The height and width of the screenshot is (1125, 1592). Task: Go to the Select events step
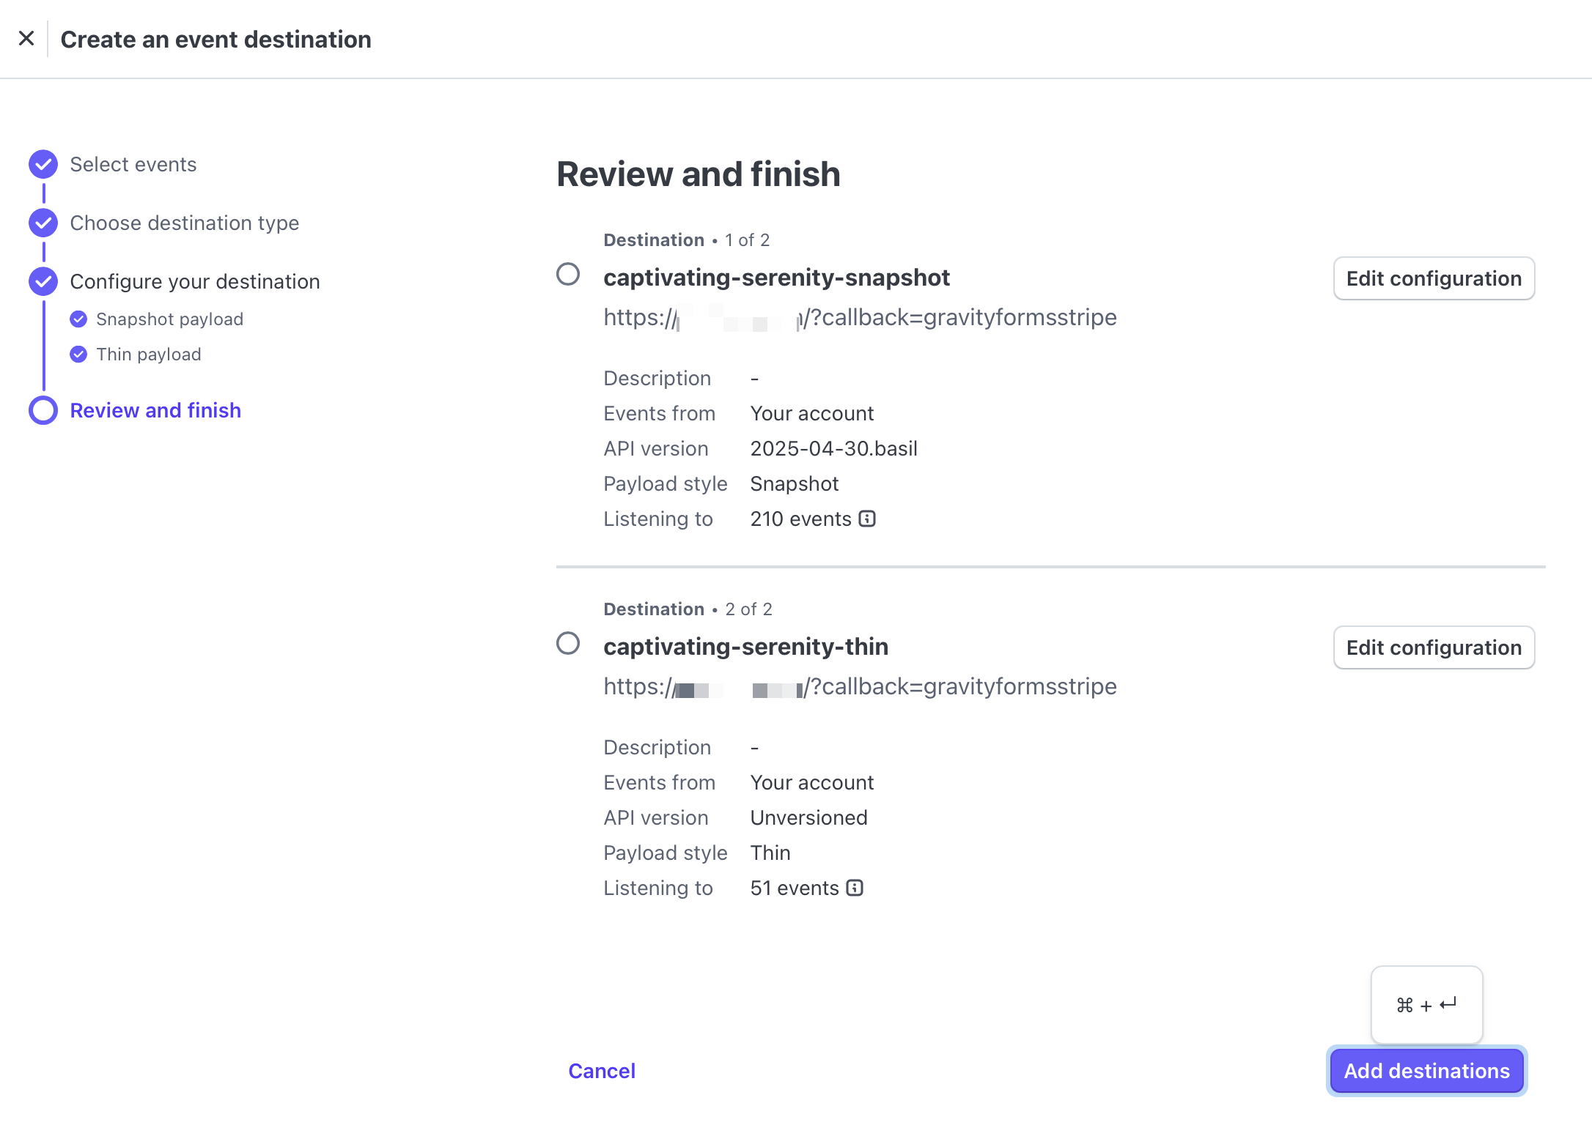tap(133, 165)
